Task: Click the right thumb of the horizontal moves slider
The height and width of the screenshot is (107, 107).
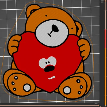Action: tap(98, 105)
